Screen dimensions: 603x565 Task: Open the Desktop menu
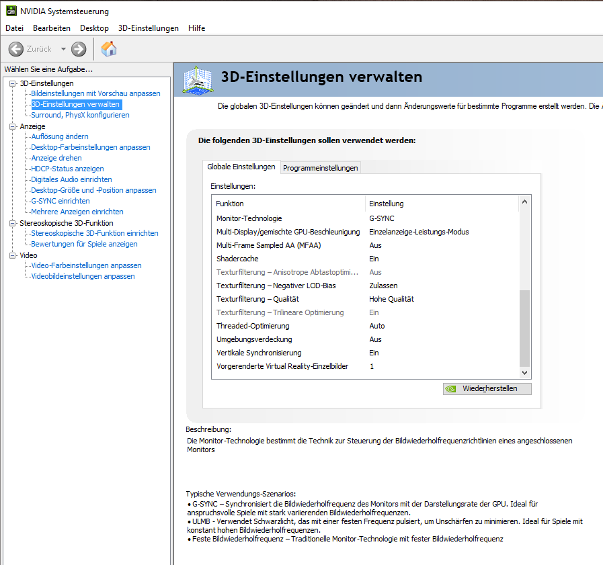point(94,28)
